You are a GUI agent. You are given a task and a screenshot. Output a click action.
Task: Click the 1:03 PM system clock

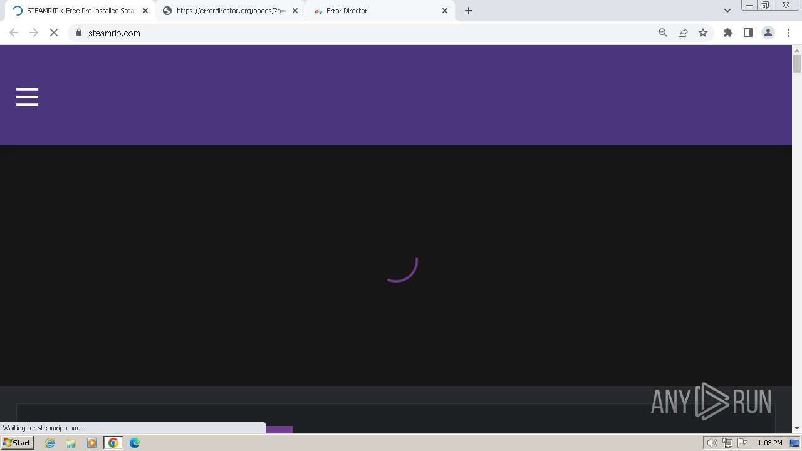coord(769,443)
